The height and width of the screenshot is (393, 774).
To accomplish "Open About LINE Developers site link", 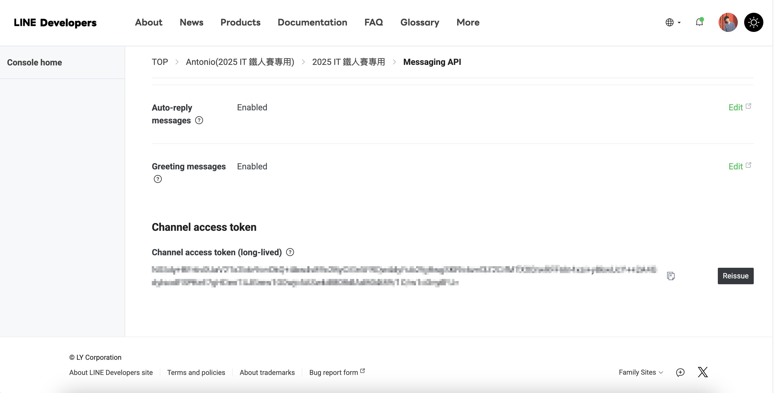I will coord(111,372).
